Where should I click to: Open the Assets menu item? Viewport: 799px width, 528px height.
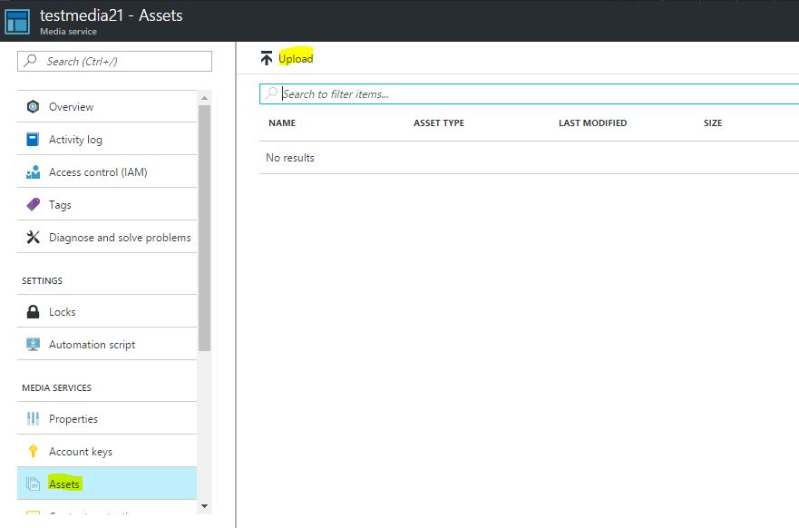[64, 484]
